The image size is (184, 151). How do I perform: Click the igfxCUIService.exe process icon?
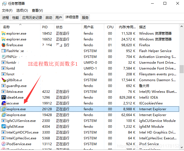point(4,121)
